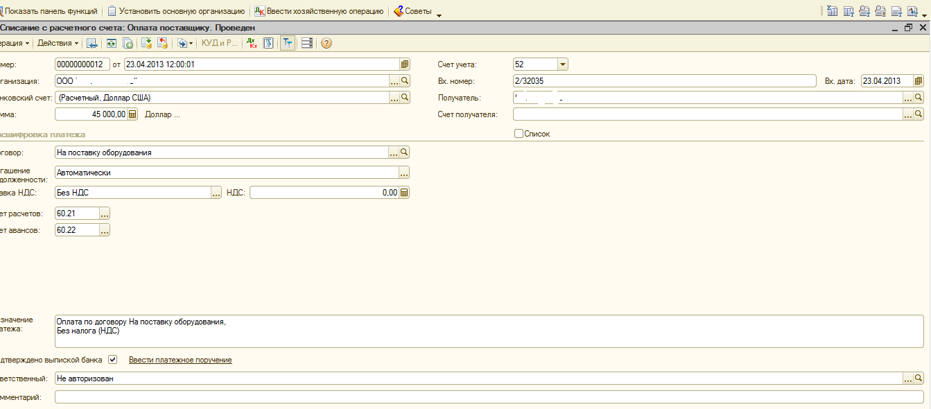931x409 pixels.
Task: Open calendar picker beside document date field
Action: (405, 64)
